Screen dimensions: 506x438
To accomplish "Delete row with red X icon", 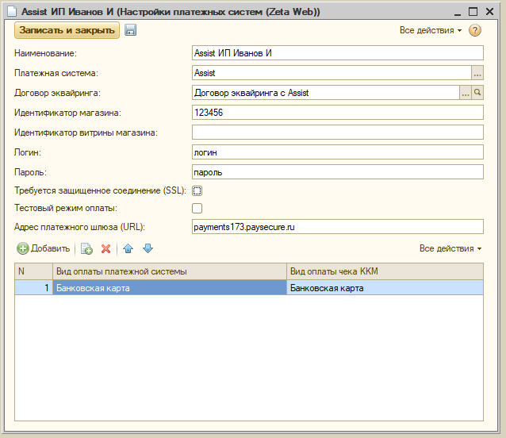I will tap(105, 248).
